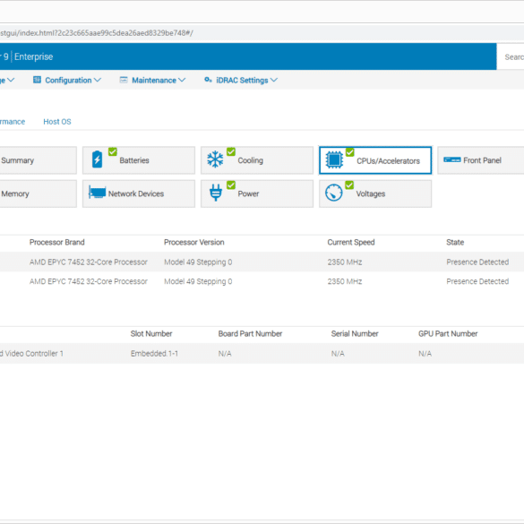The image size is (524, 524).
Task: Open the Power tile
Action: (x=257, y=193)
